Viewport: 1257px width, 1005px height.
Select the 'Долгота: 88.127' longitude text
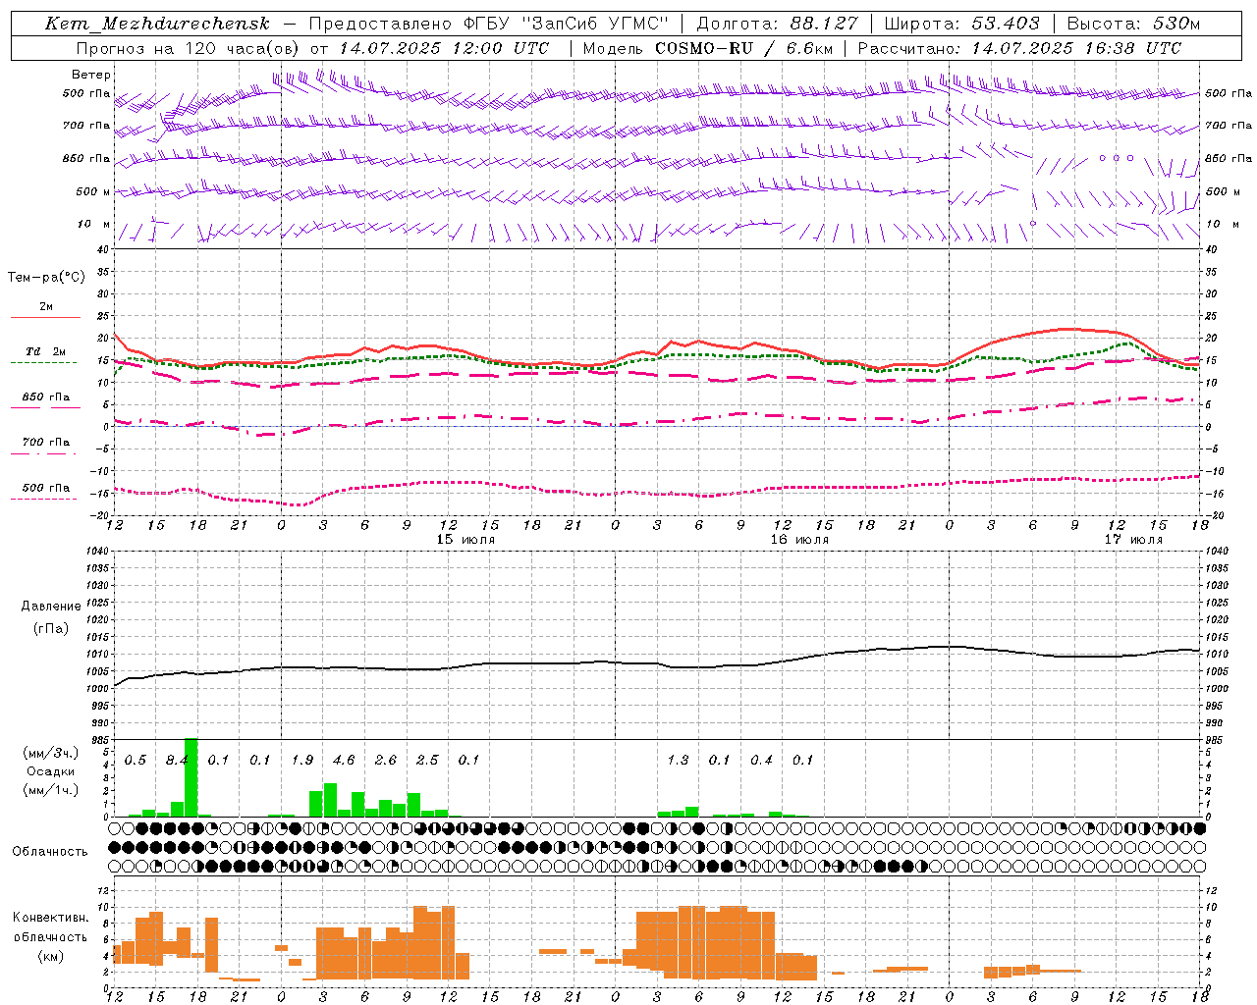tap(777, 24)
